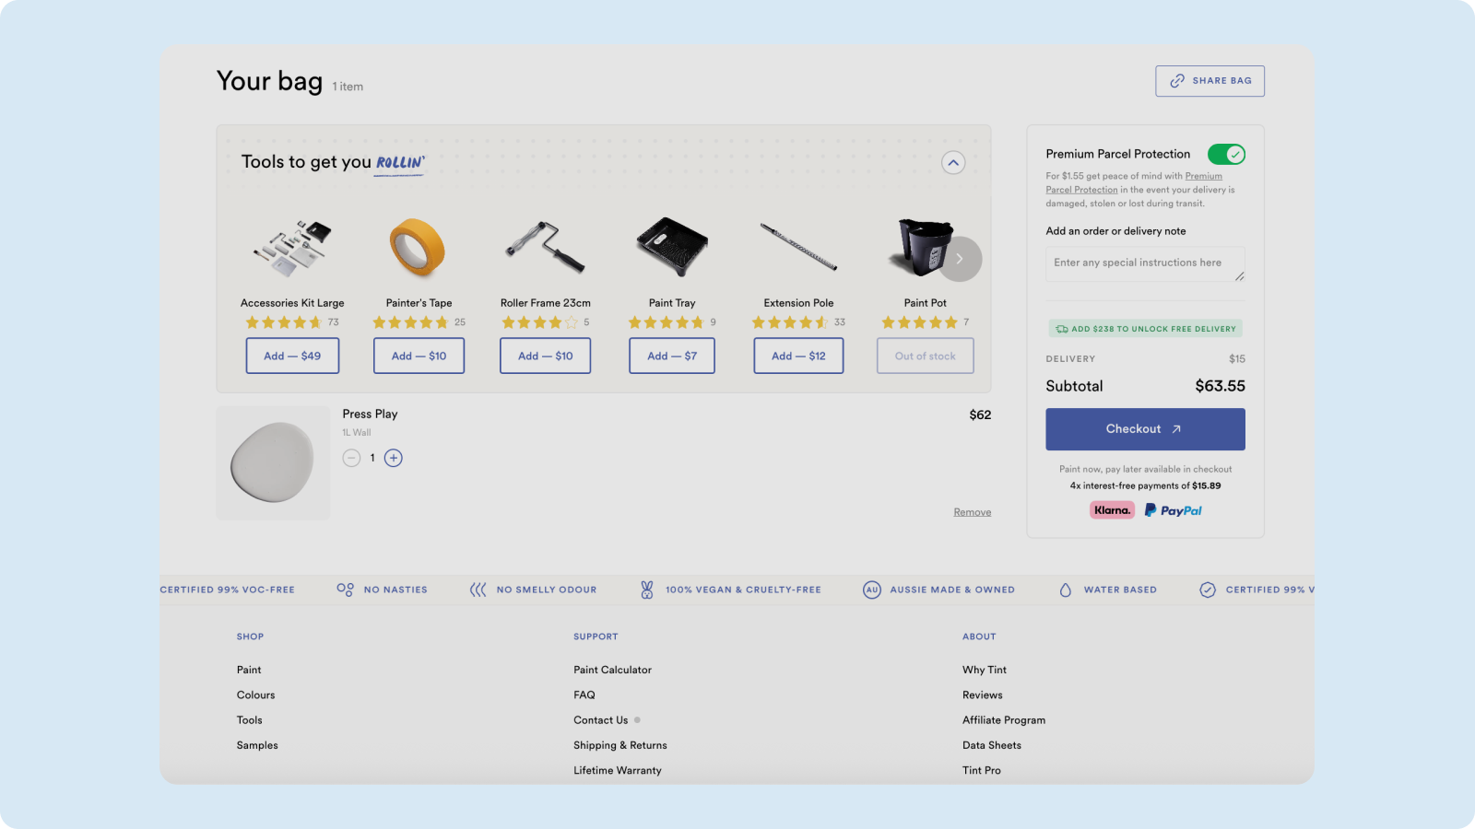Open Paint Calculator in the footer
Screen dimensions: 1475x829
pos(612,670)
